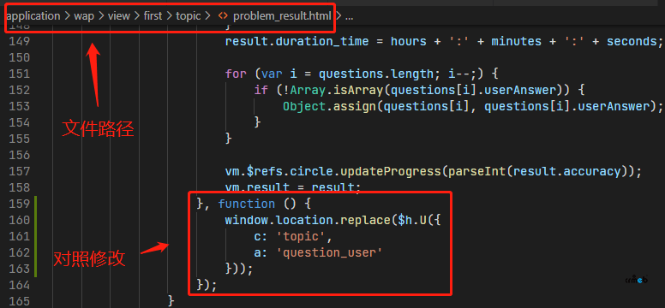This screenshot has height=308, width=665.
Task: Open 'view' breadcrumb folder
Action: tap(119, 16)
